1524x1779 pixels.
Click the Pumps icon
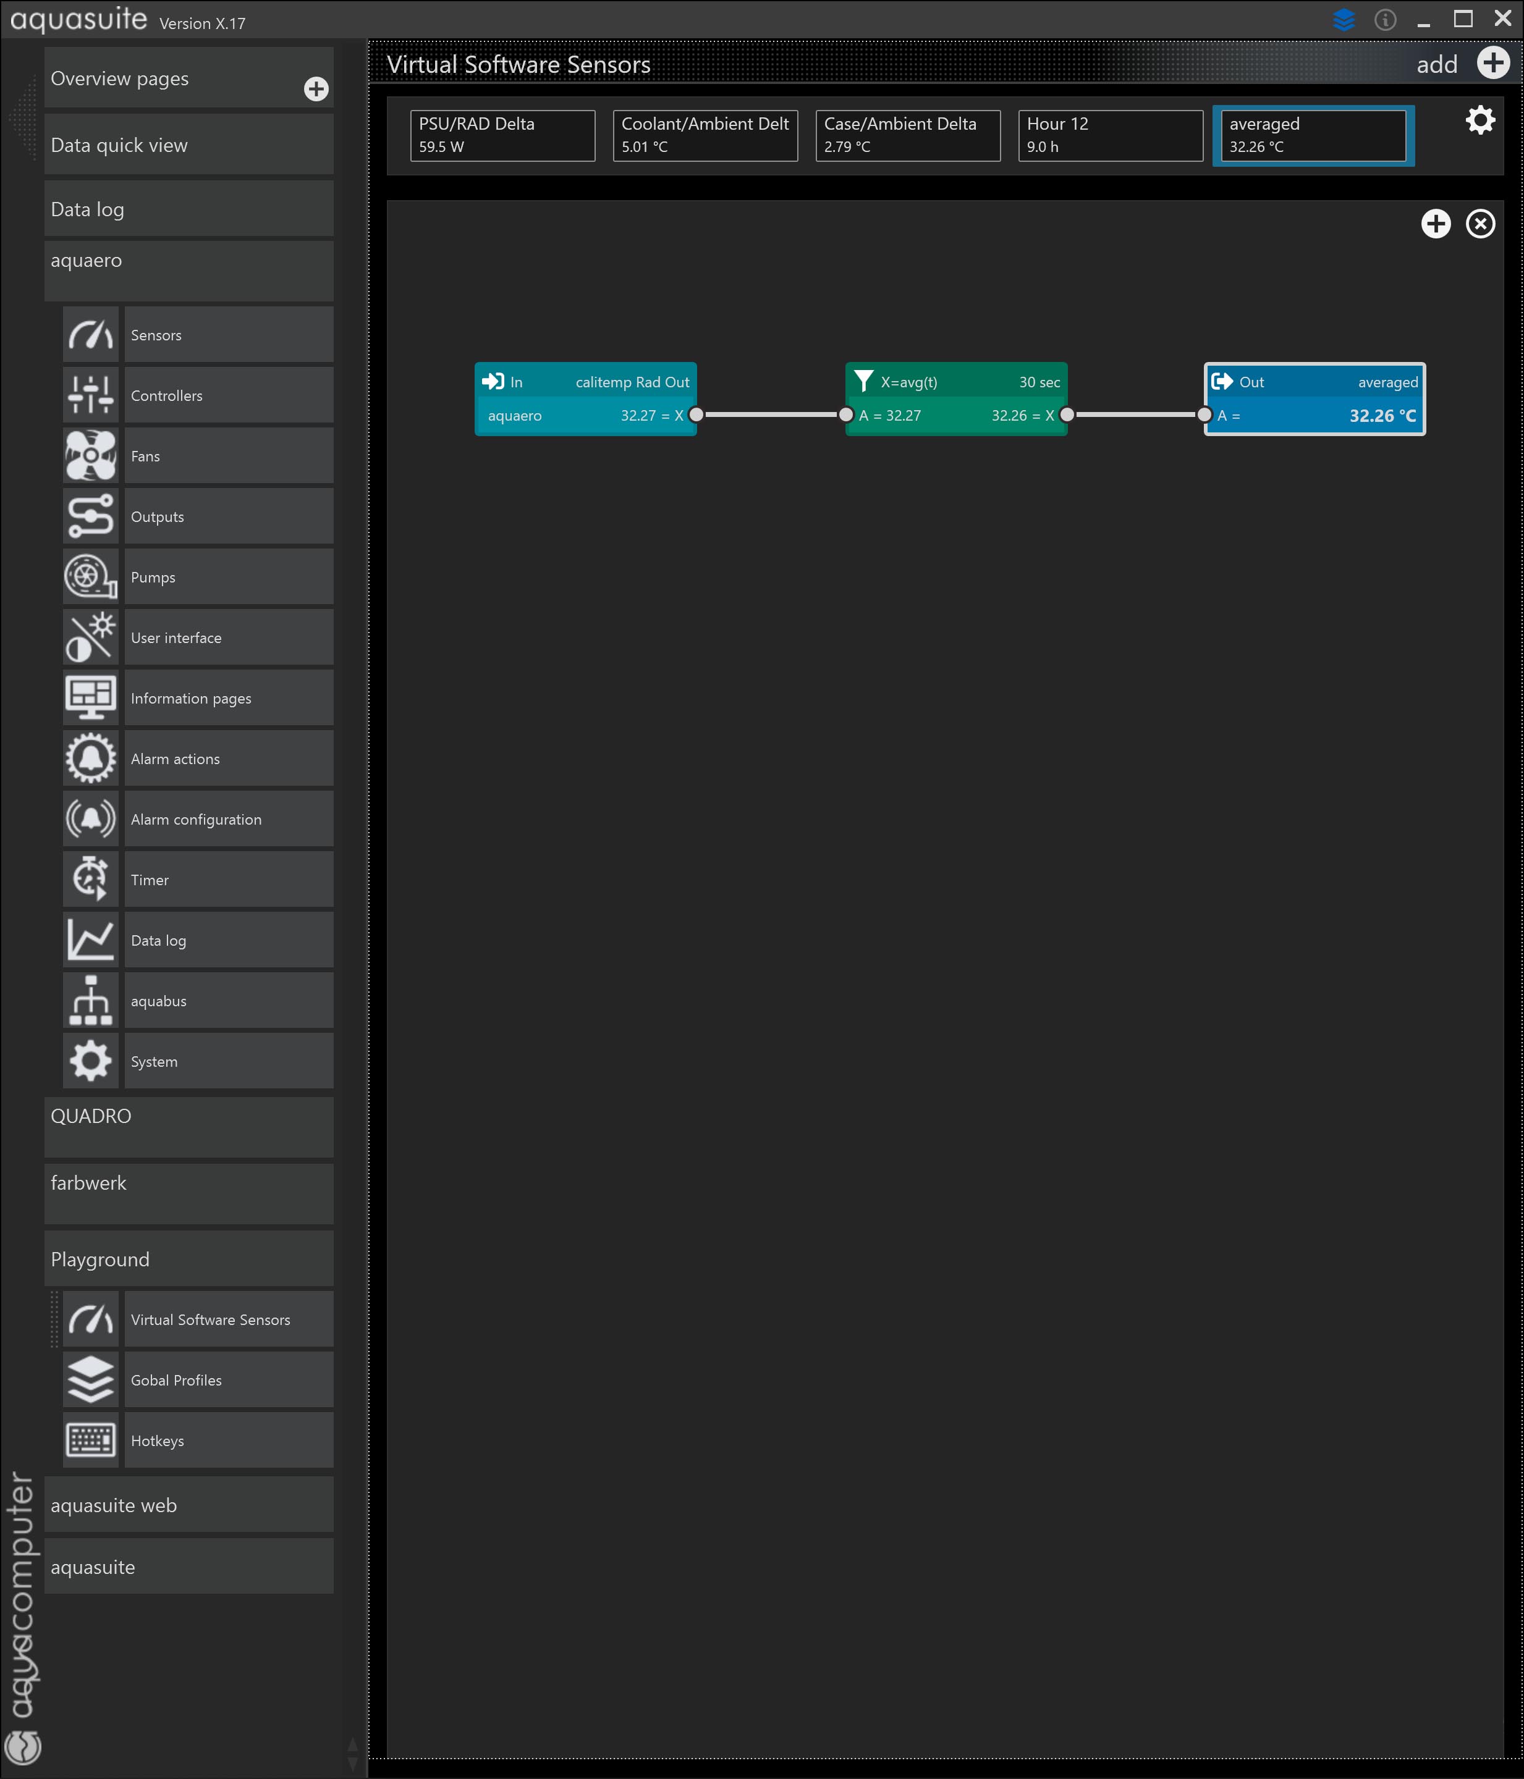(x=90, y=577)
